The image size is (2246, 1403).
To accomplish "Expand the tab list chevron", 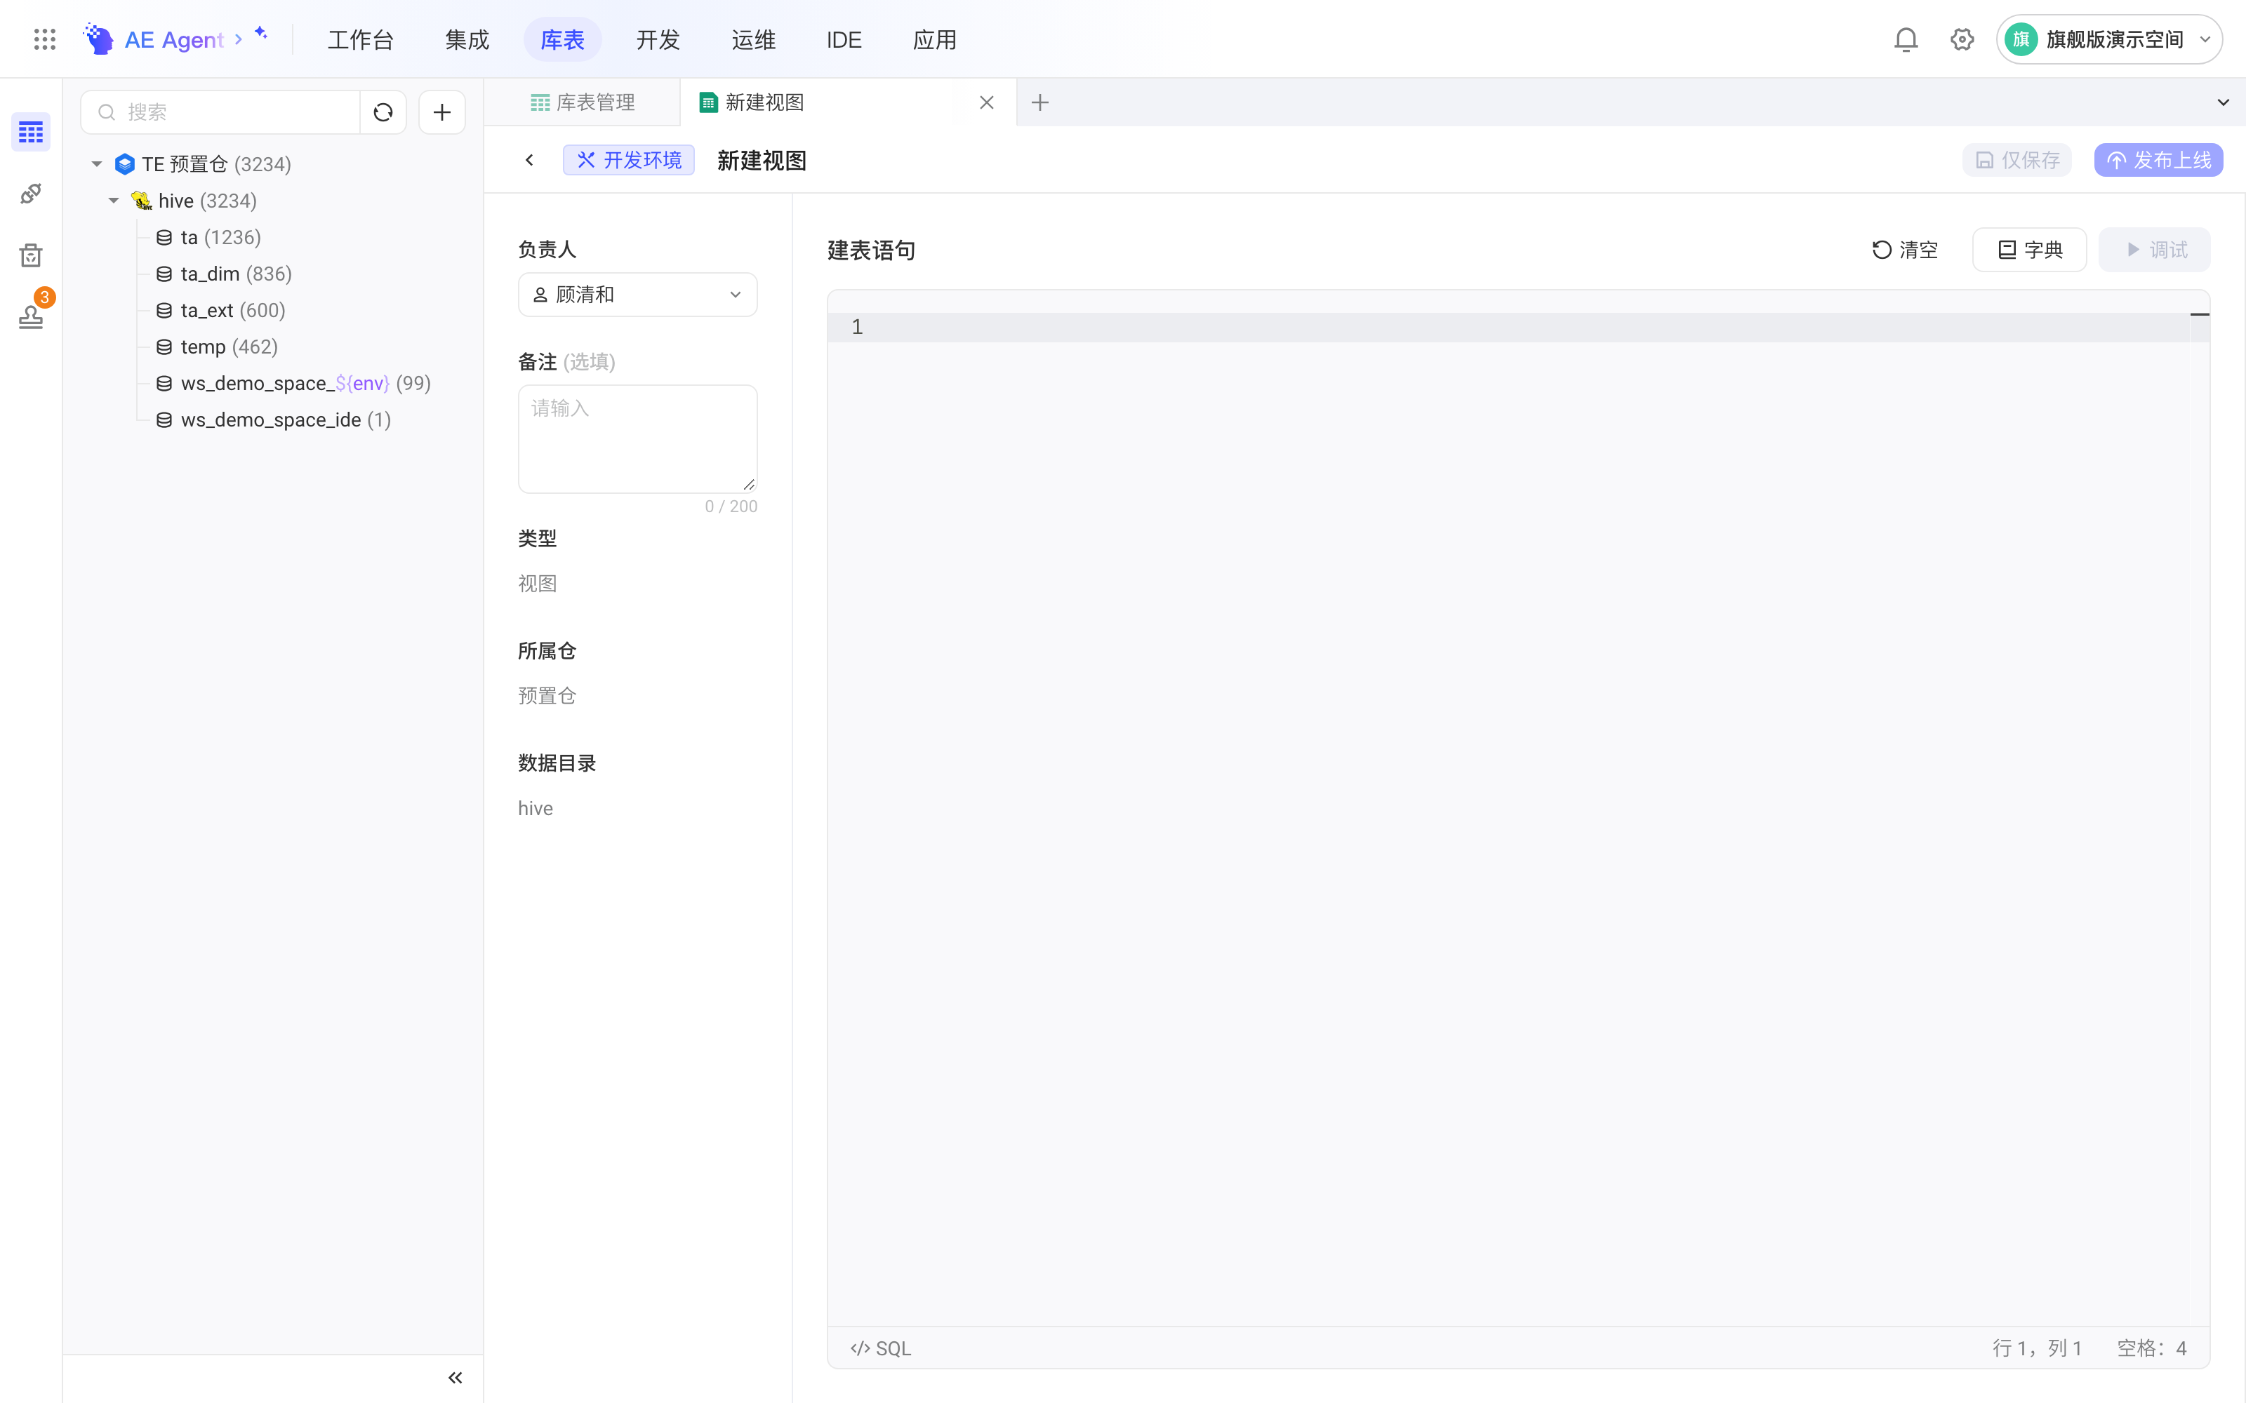I will [x=2223, y=102].
